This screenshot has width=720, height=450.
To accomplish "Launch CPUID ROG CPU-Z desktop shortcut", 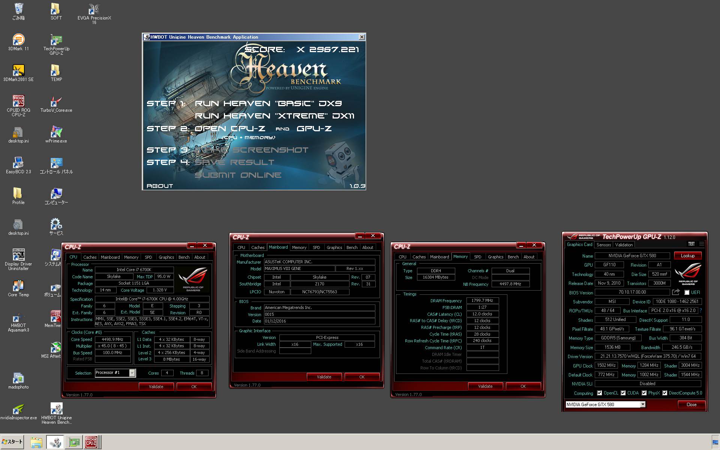I will [x=18, y=106].
